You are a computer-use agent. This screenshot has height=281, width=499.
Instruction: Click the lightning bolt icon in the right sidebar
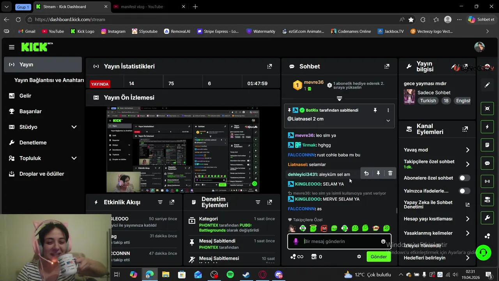pos(487,127)
